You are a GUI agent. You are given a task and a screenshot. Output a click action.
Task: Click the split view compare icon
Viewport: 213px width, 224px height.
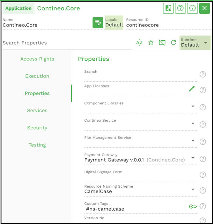coord(168,9)
